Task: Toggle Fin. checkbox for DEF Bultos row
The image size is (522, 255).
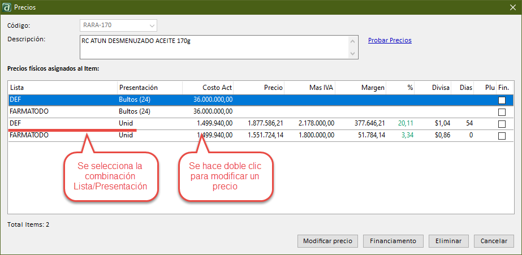Action: click(502, 100)
